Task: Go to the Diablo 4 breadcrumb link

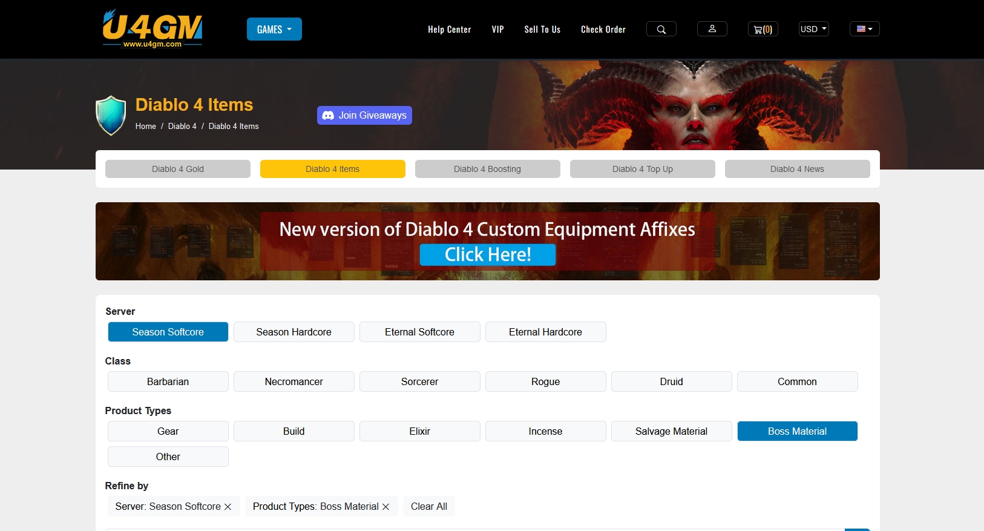Action: pyautogui.click(x=182, y=126)
